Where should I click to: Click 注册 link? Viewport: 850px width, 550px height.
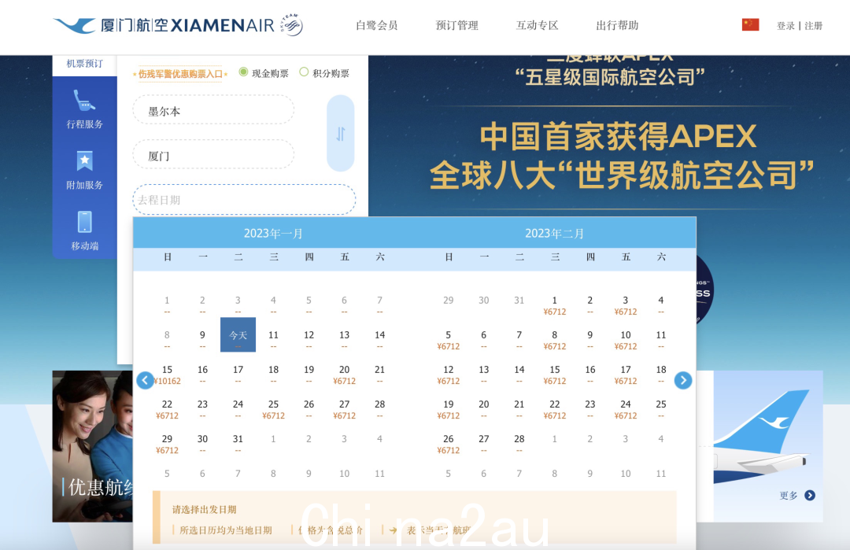814,25
